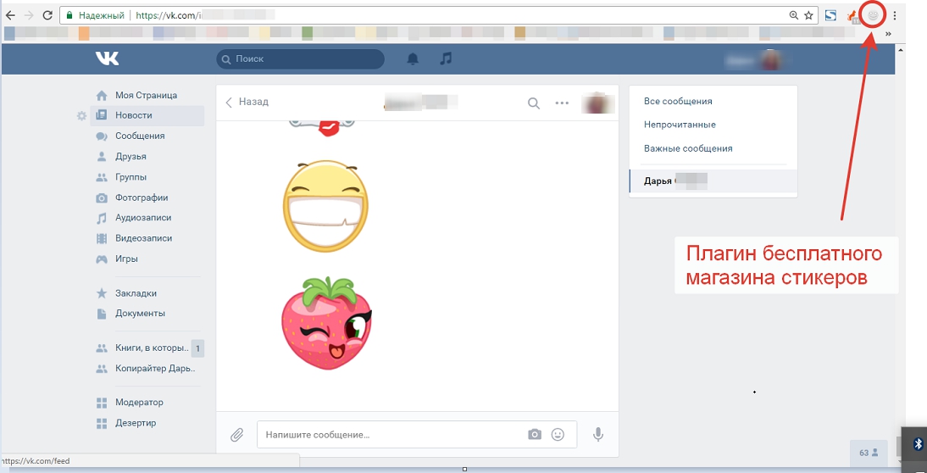Search within conversation magnifier icon
Screen dimensions: 927x473
(x=534, y=103)
